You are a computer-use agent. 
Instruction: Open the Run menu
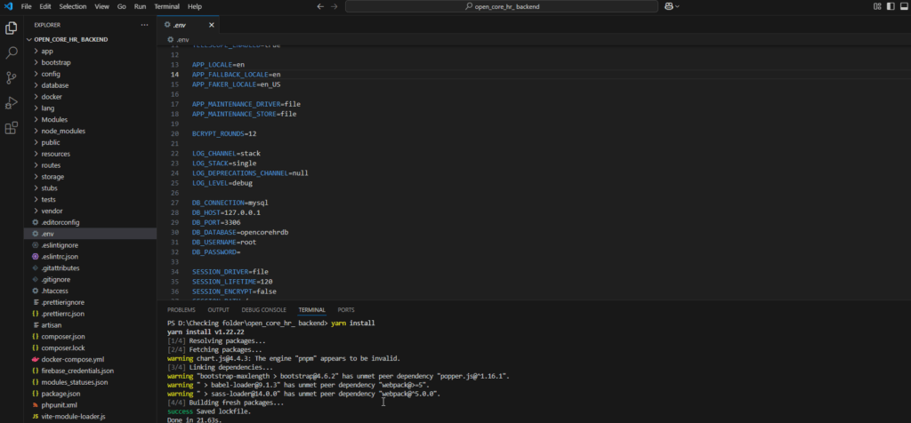(140, 6)
